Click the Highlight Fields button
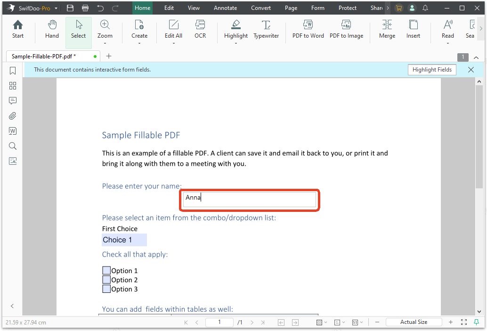Screen dimensions: 487x331 (x=432, y=70)
